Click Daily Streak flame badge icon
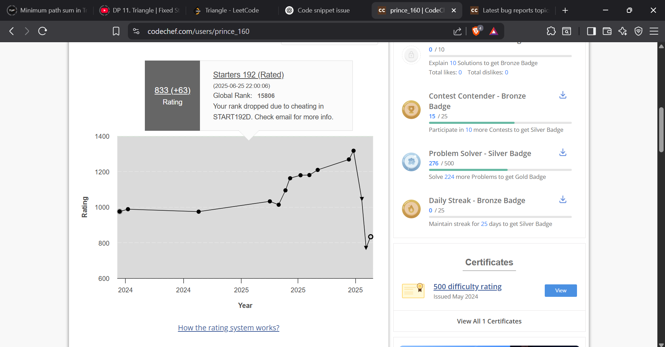 [411, 209]
